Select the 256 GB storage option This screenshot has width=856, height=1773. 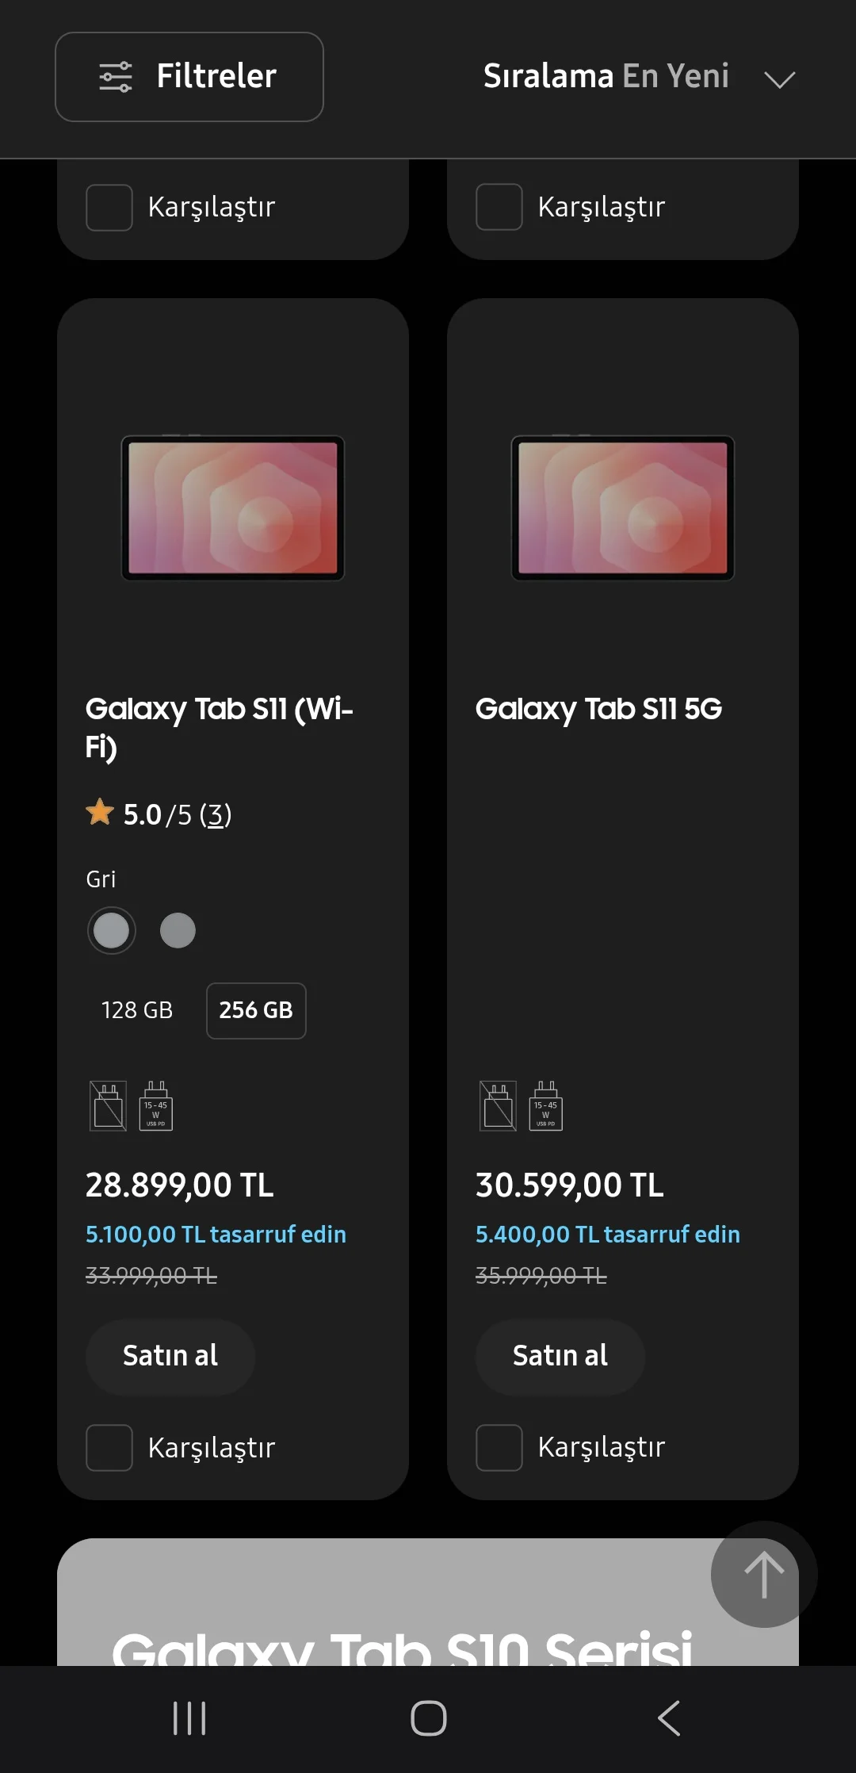pos(256,1010)
